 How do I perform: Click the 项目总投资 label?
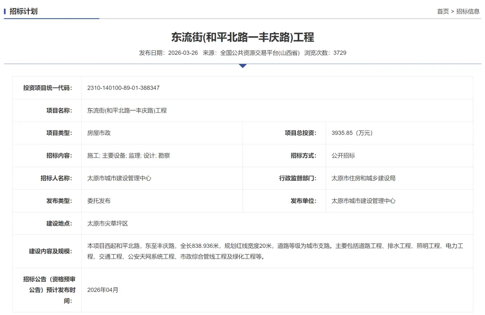(300, 133)
